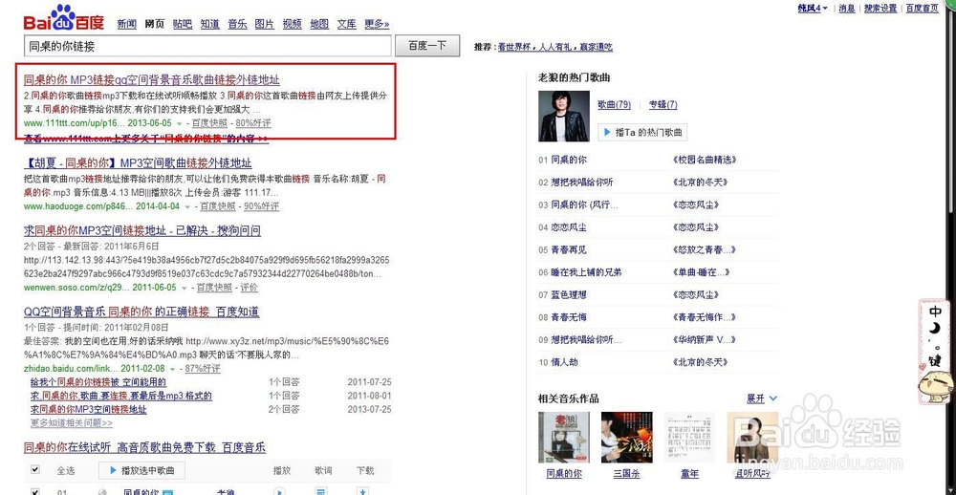The image size is (956, 495).
Task: Click the 播放选中歌曲 play selected button
Action: [141, 470]
